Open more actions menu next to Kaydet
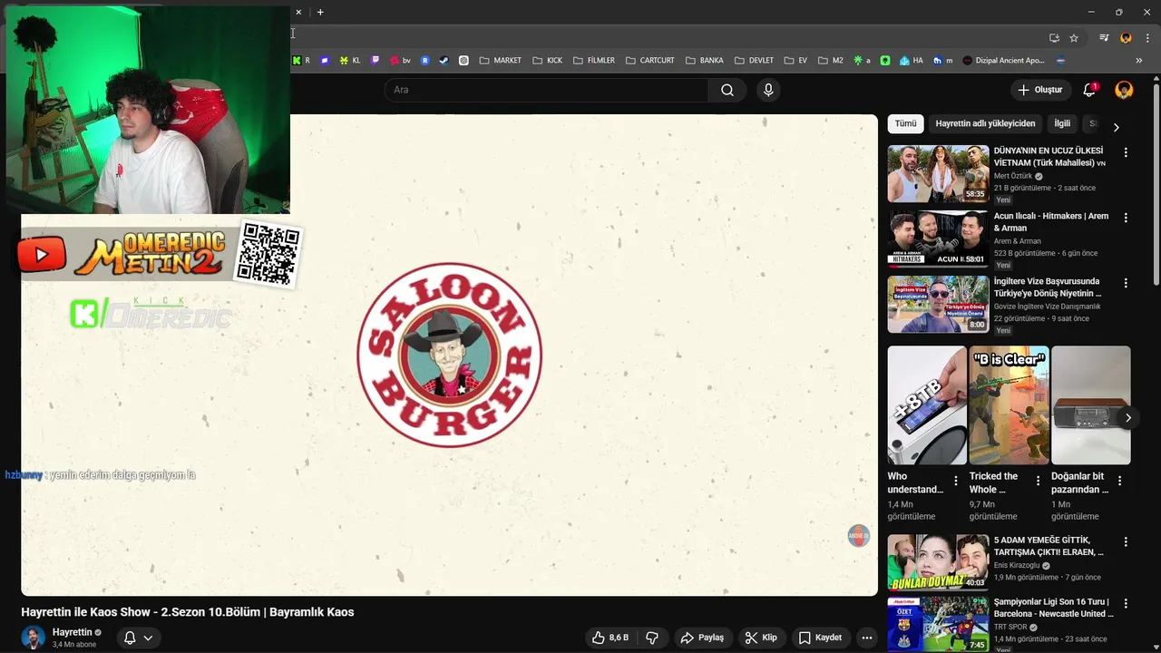Viewport: 1161px width, 653px height. tap(867, 638)
